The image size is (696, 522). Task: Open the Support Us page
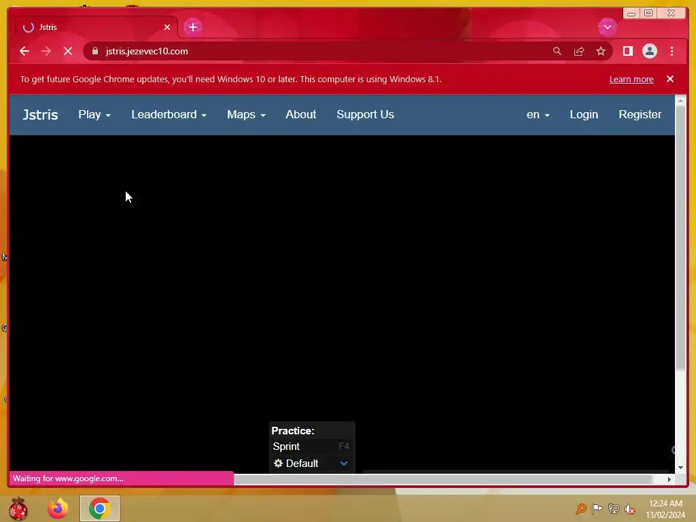coord(365,114)
